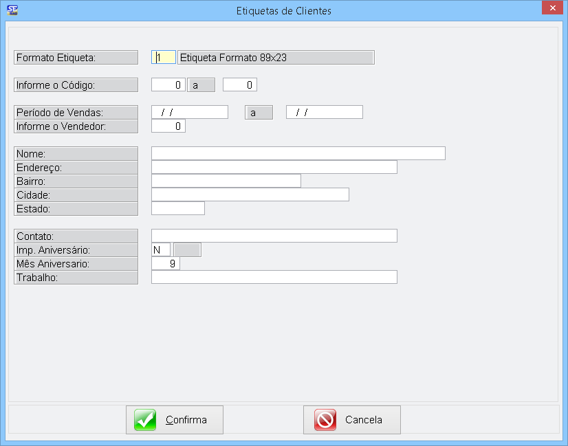This screenshot has width=568, height=446.
Task: Focus the Bairro input box
Action: (x=226, y=181)
